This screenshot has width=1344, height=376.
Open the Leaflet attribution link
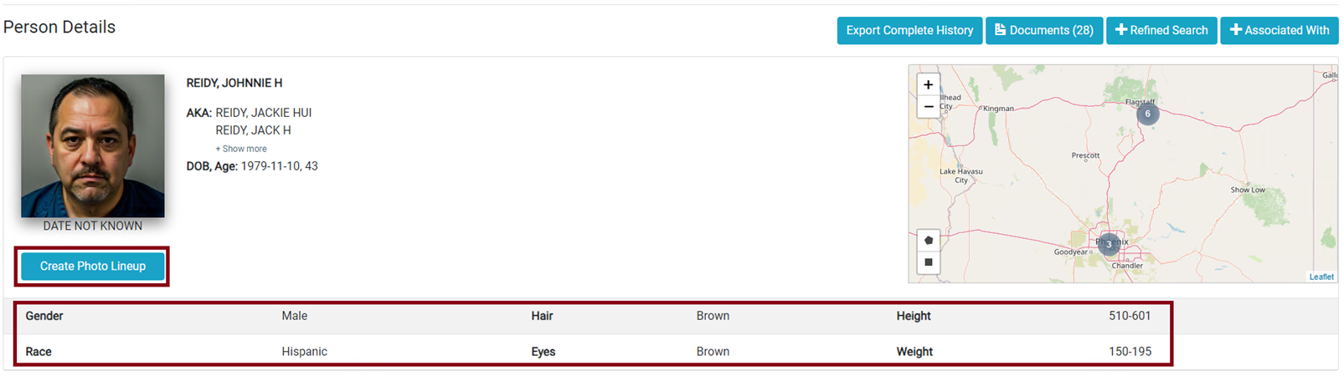click(1321, 277)
